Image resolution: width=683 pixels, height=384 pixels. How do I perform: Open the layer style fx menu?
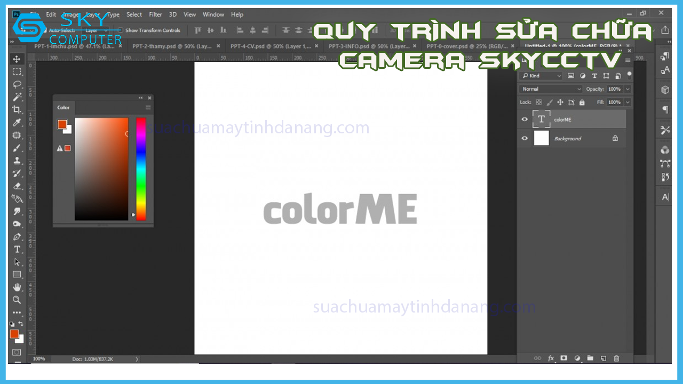[x=551, y=358]
